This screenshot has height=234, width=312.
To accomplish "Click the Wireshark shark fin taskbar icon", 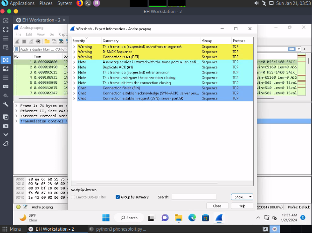I will pos(218,218).
